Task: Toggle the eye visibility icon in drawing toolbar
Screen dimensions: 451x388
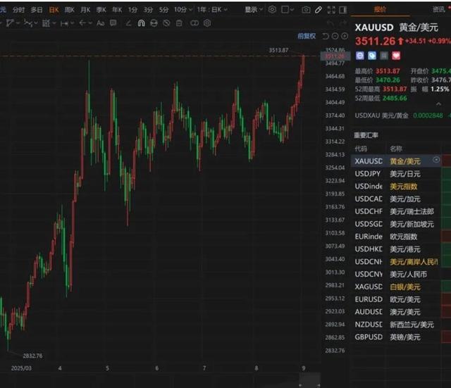Action: 167,23
